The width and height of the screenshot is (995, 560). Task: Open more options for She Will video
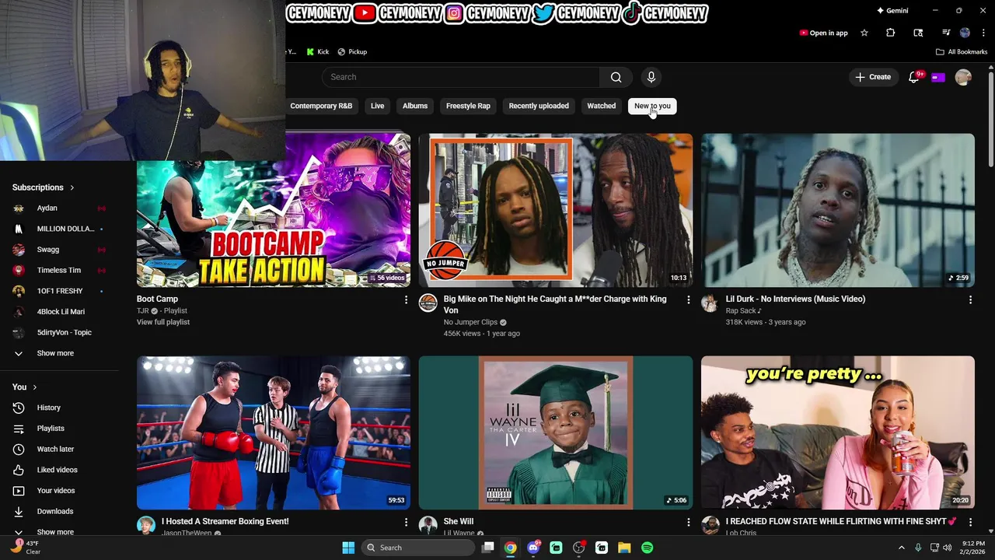pyautogui.click(x=688, y=522)
